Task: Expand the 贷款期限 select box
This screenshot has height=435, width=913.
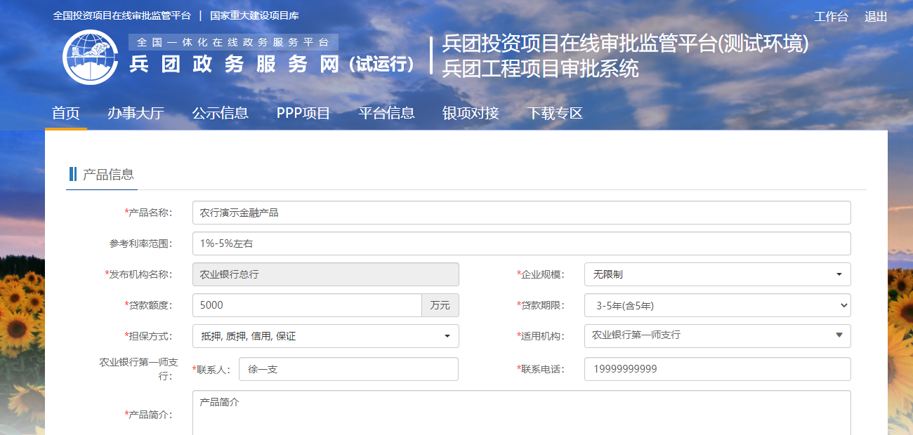Action: (717, 305)
